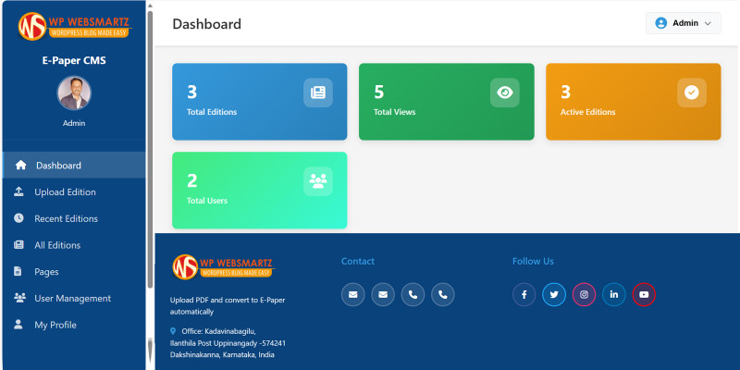Click the Twitter icon under Follow Us

[554, 294]
